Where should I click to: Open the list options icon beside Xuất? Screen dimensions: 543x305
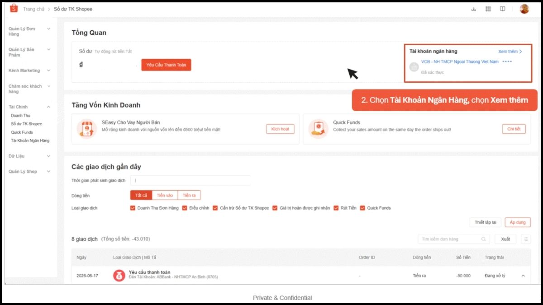click(x=525, y=239)
